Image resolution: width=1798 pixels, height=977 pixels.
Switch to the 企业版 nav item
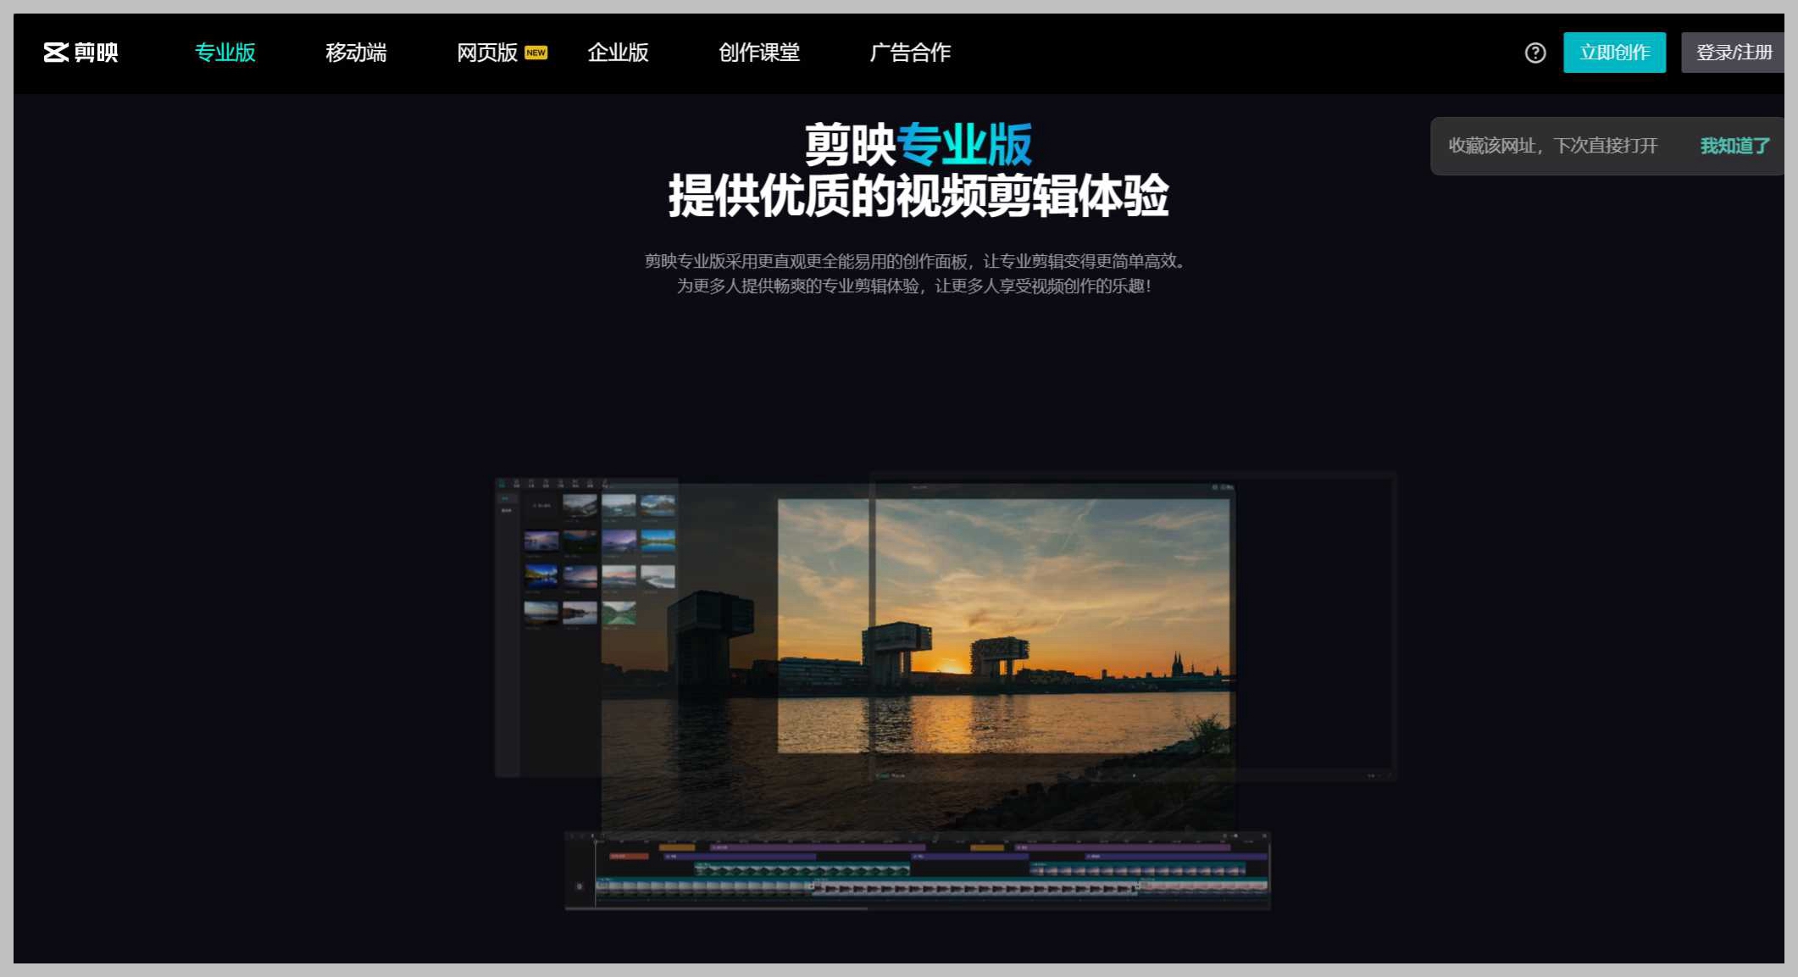[x=618, y=53]
